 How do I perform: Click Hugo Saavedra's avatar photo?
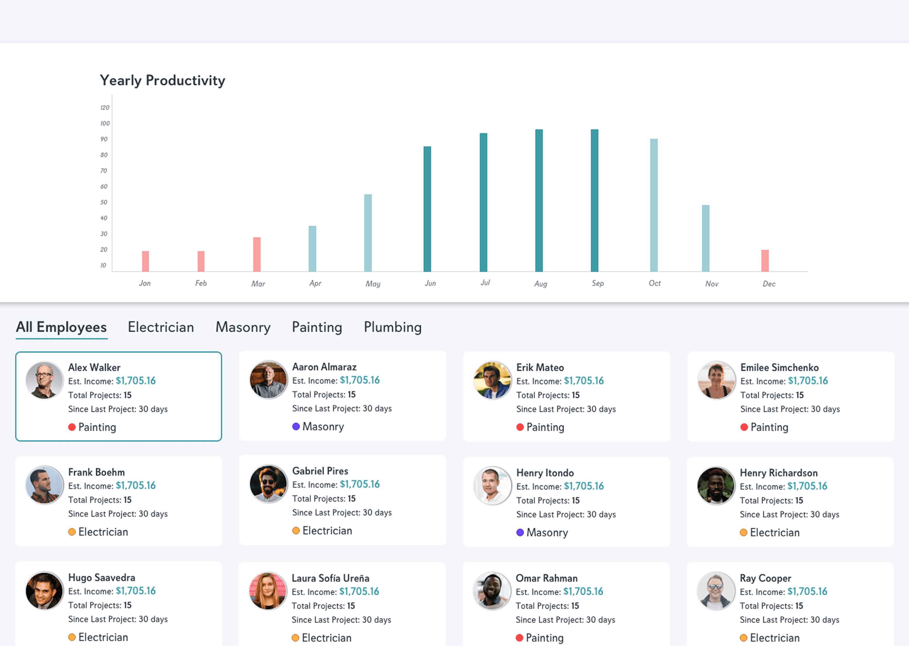[x=44, y=590]
